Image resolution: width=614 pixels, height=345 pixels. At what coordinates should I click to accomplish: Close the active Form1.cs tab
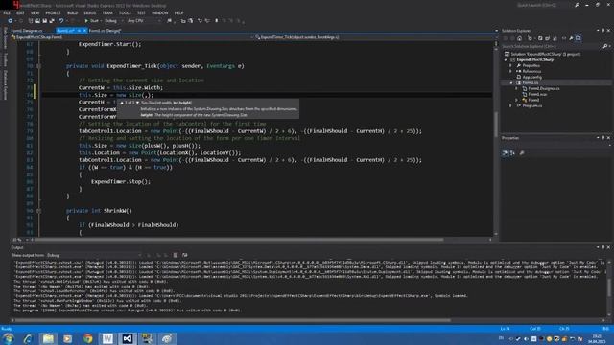[x=84, y=30]
